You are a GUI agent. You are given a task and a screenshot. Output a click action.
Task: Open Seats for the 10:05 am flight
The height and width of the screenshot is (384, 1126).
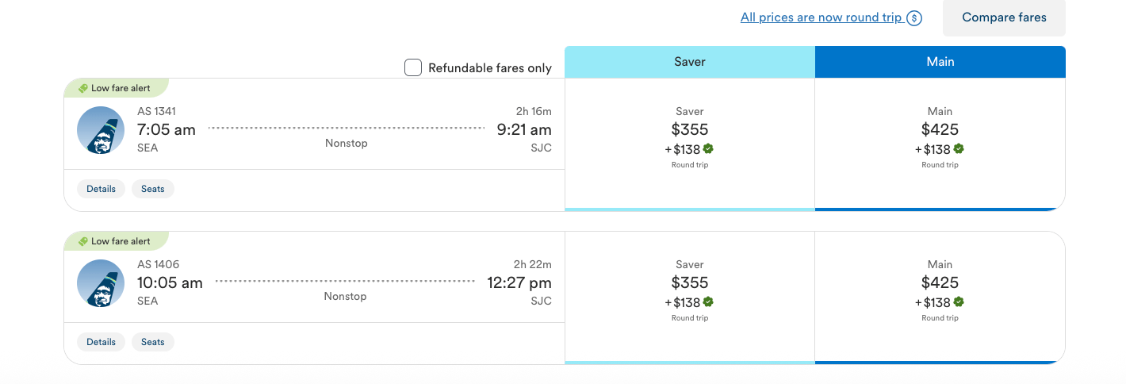tap(153, 342)
